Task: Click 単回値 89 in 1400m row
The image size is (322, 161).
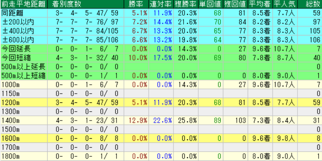Action: pyautogui.click(x=217, y=121)
